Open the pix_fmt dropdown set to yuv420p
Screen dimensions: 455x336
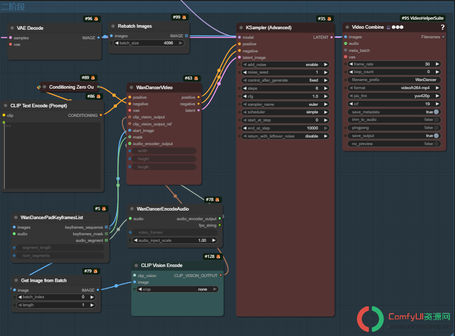pos(394,96)
